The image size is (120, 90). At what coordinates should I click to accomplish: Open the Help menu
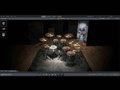[x=14, y=16]
